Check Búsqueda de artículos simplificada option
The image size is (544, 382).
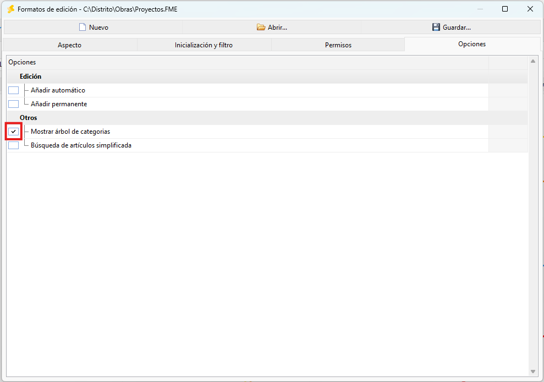pyautogui.click(x=14, y=145)
